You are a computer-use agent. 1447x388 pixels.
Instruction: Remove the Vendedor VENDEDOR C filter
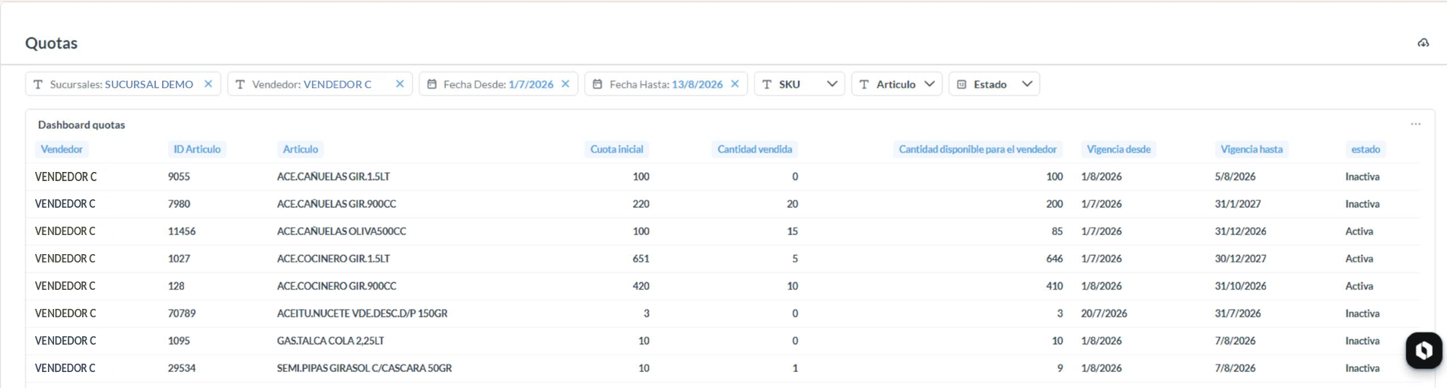[x=399, y=84]
